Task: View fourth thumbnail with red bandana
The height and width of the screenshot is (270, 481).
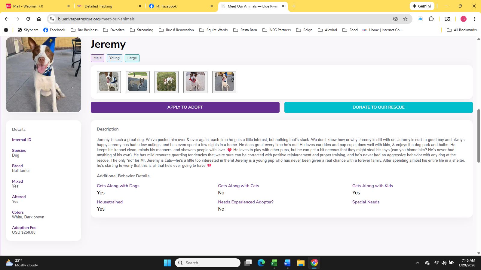Action: 195,82
